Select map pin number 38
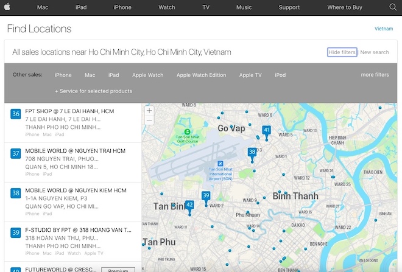The width and height of the screenshot is (402, 272). 252,152
